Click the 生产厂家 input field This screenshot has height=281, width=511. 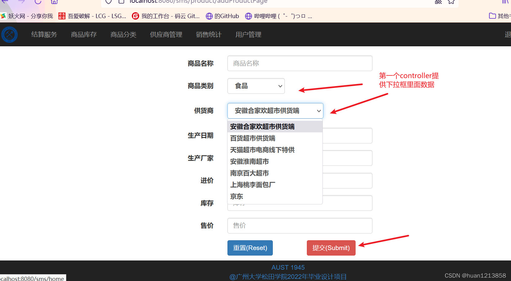[x=348, y=158]
